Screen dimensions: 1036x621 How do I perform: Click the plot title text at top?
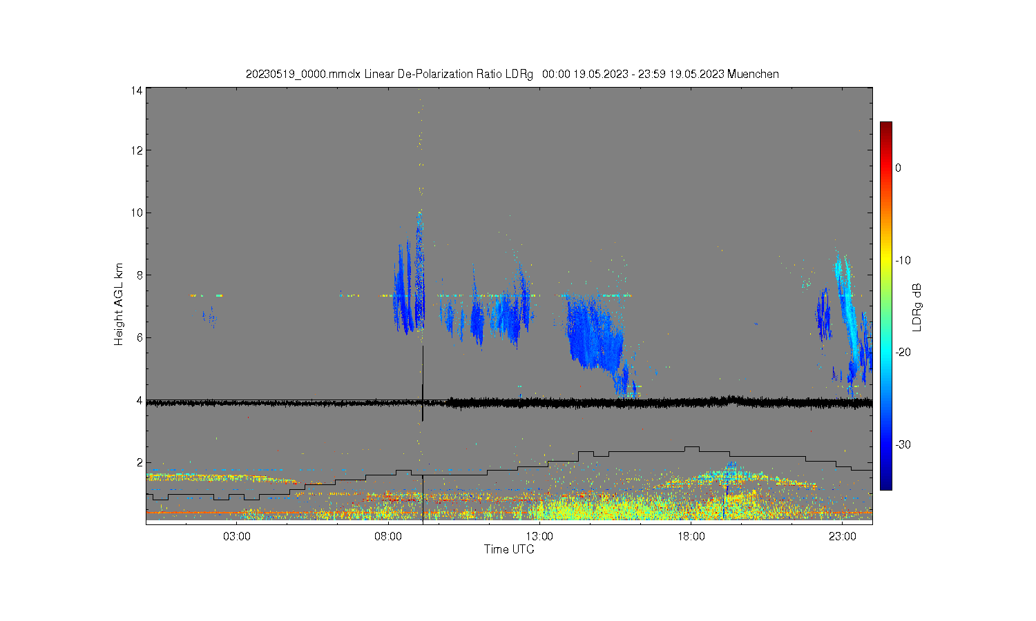(512, 74)
